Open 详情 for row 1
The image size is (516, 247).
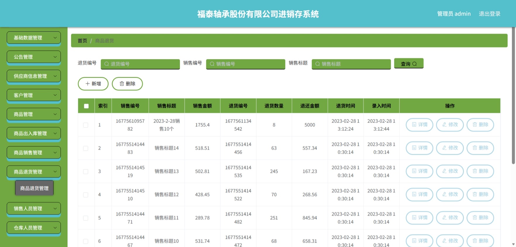[419, 125]
